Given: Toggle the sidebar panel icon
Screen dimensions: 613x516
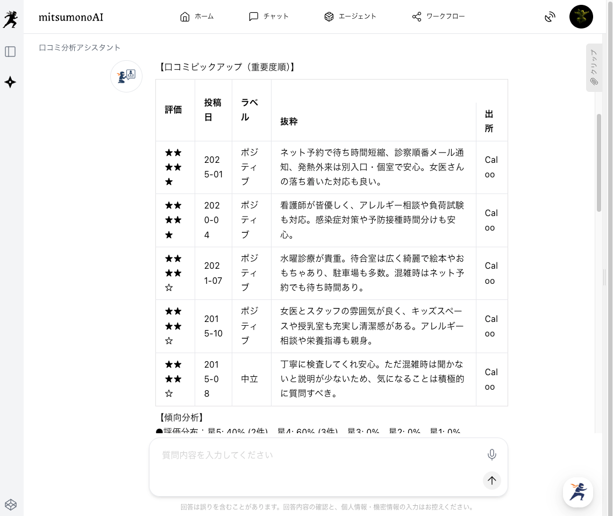Looking at the screenshot, I should pyautogui.click(x=10, y=52).
